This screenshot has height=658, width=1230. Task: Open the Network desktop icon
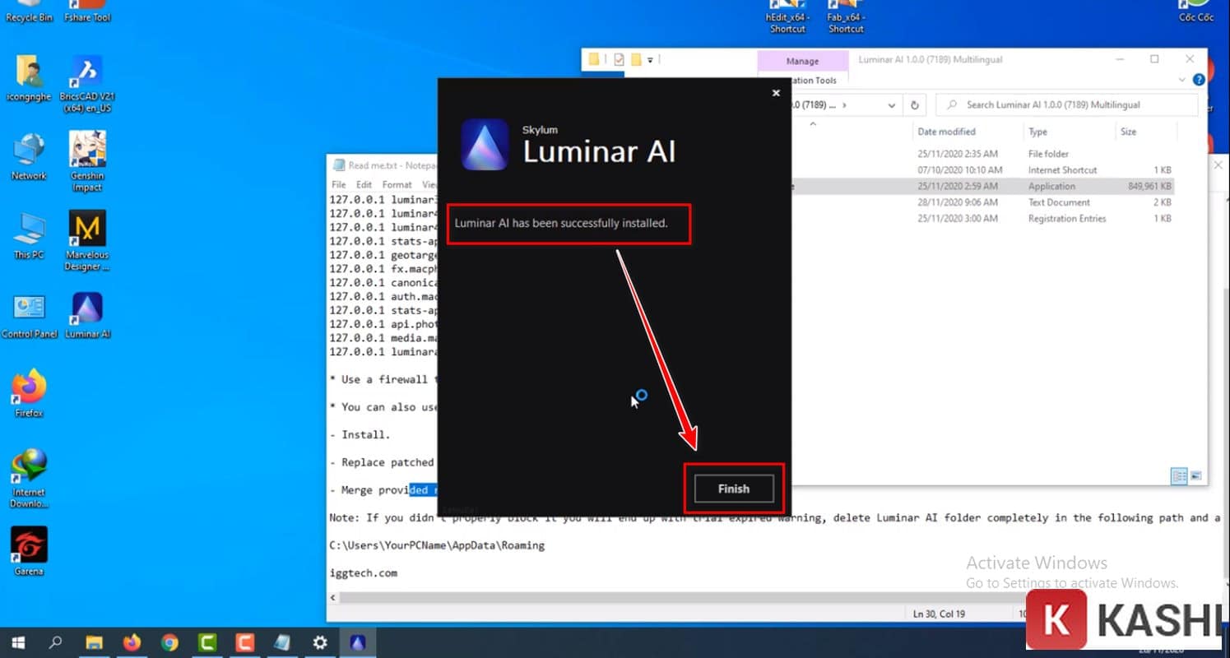(29, 156)
